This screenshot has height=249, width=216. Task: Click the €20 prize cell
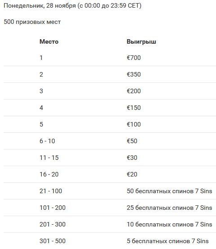[x=132, y=174]
